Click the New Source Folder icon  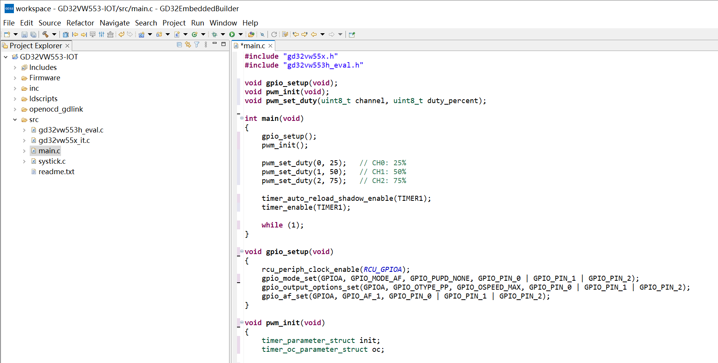click(159, 34)
